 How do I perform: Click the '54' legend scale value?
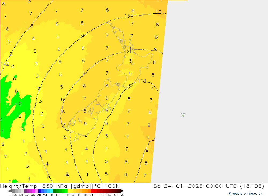pyautogui.click(x=122, y=195)
